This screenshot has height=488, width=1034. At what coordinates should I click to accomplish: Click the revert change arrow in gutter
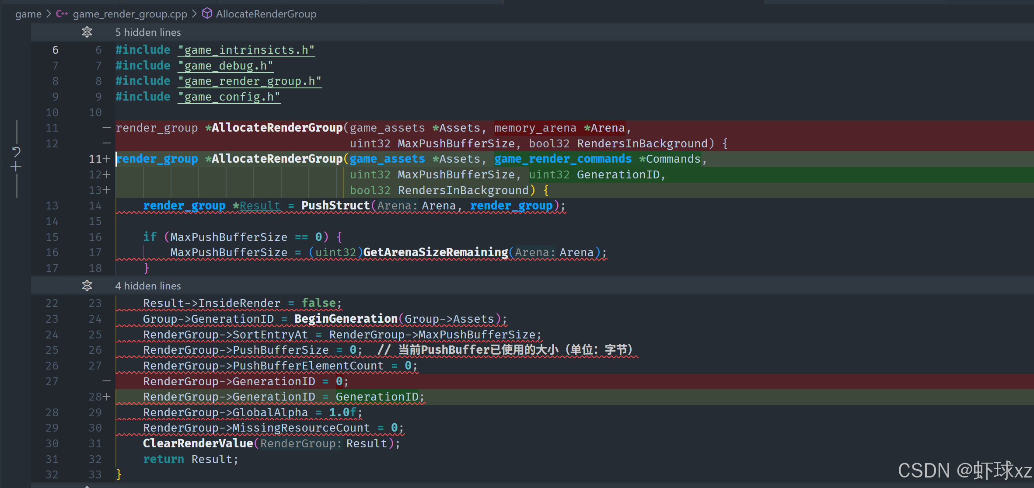point(16,152)
